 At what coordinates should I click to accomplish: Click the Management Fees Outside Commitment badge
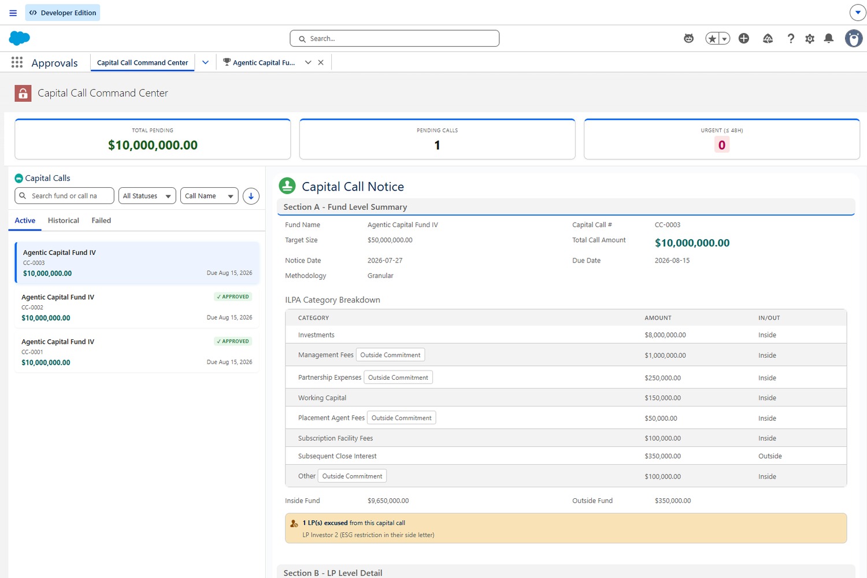(x=390, y=355)
